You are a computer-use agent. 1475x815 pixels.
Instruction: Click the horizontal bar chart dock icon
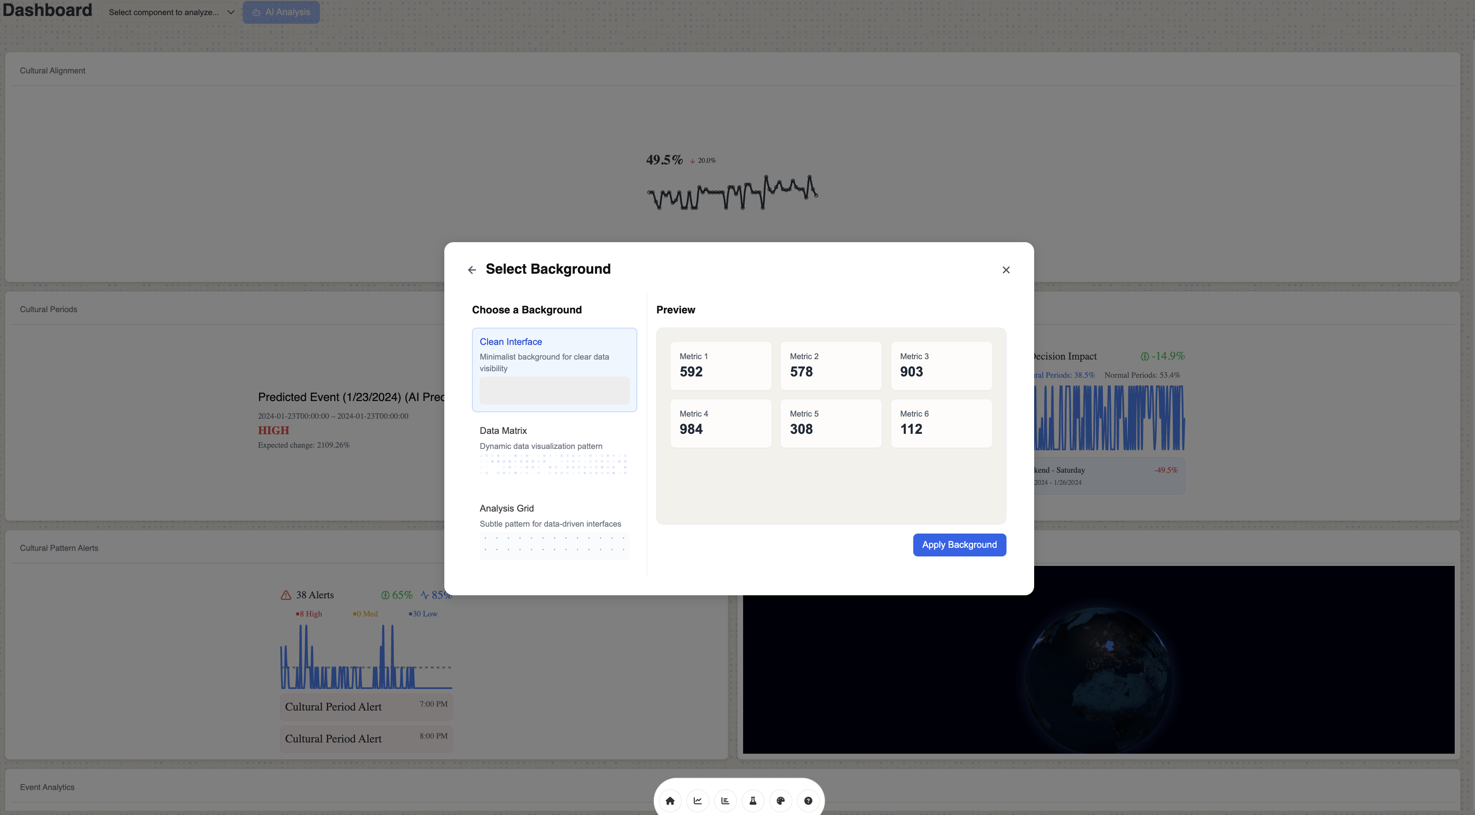click(x=725, y=801)
